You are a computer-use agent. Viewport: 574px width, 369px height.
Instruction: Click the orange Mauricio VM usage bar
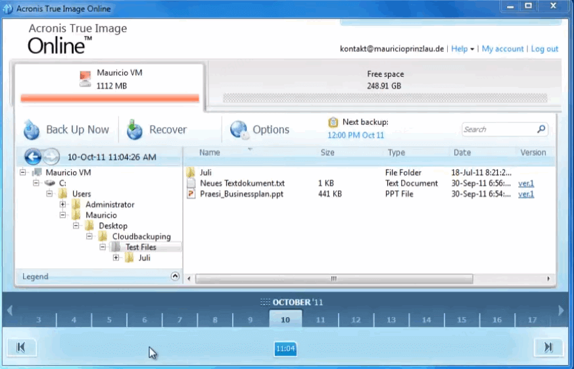coord(110,98)
